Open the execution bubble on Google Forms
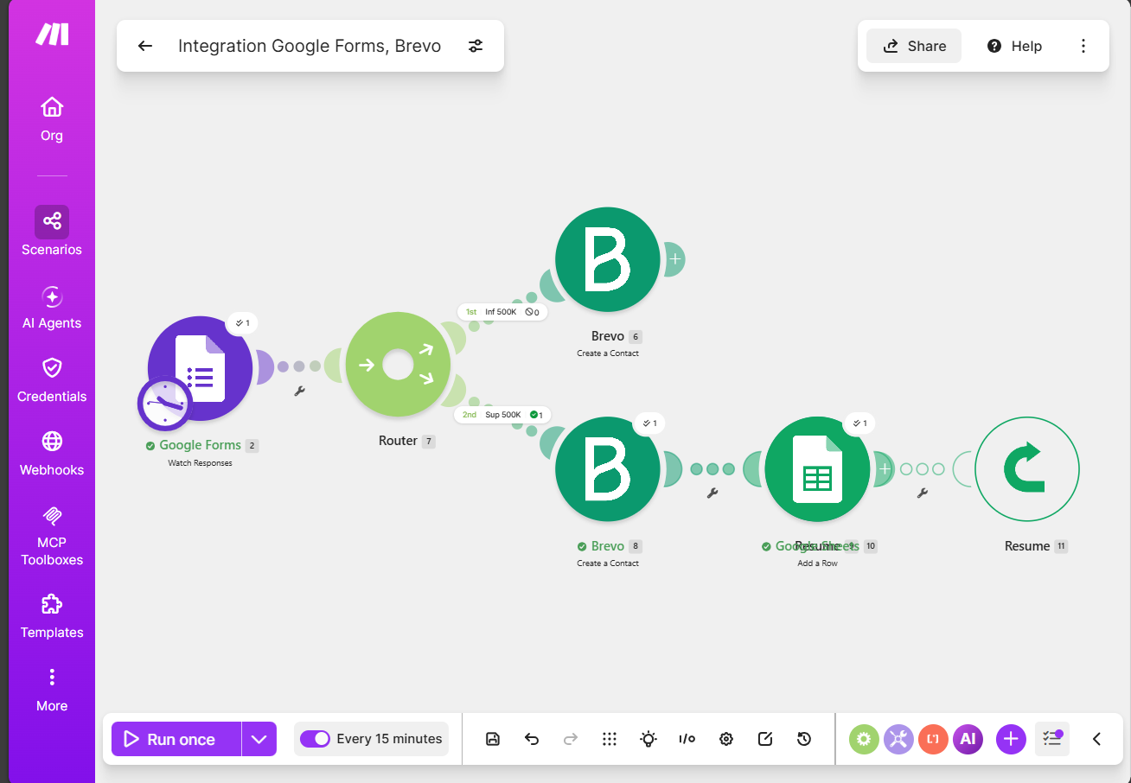The image size is (1131, 783). 241,323
